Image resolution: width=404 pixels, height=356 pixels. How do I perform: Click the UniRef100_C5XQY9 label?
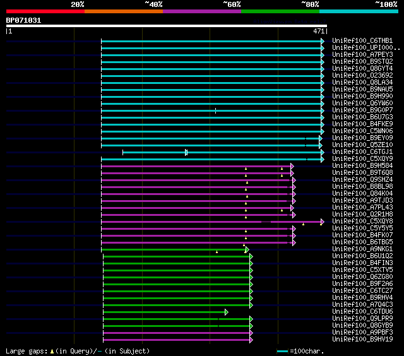click(x=362, y=158)
